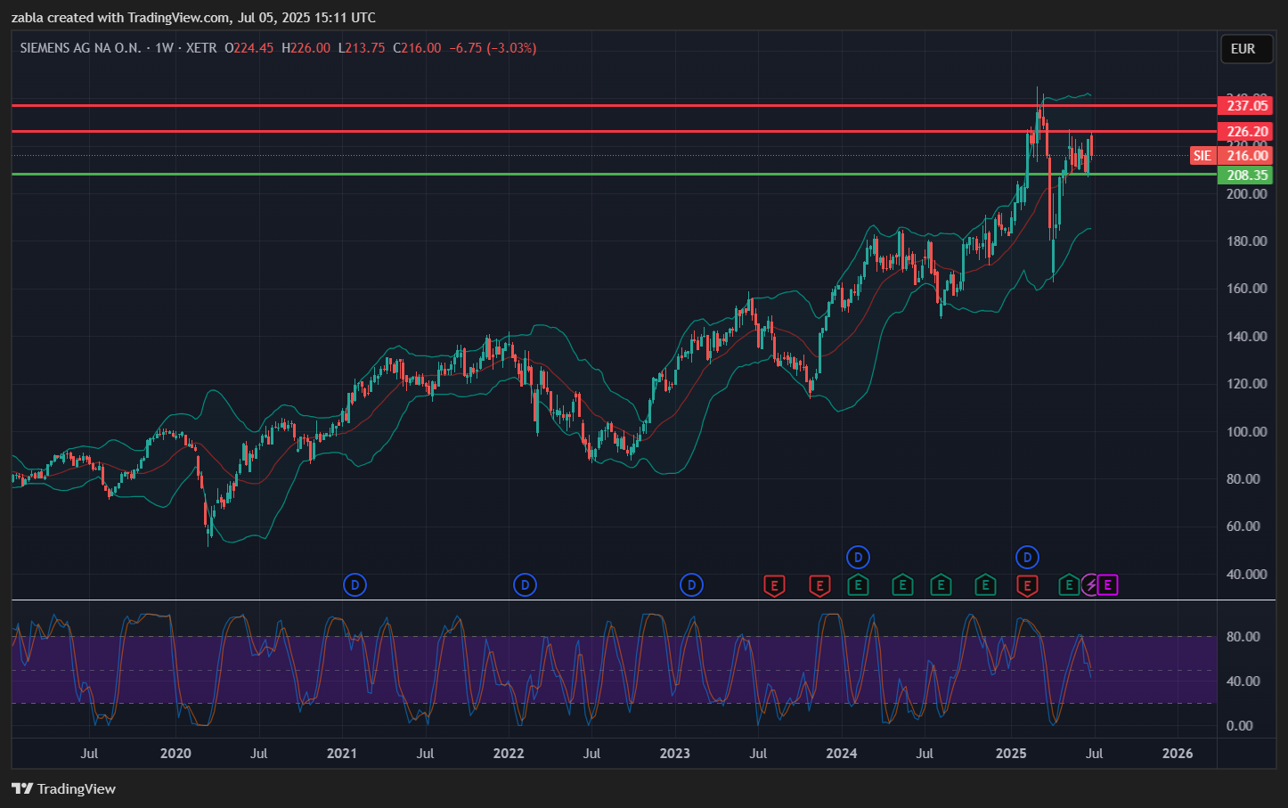Click the high value H226.00
Viewport: 1288px width, 808px height.
(x=306, y=48)
